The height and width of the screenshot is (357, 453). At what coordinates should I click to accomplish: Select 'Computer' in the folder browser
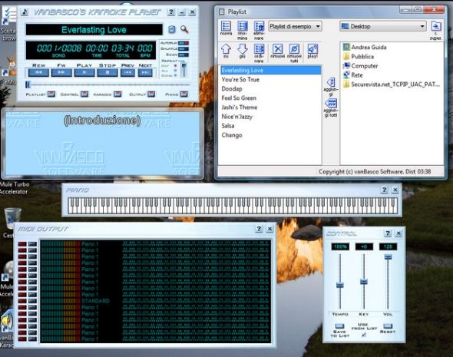click(360, 65)
